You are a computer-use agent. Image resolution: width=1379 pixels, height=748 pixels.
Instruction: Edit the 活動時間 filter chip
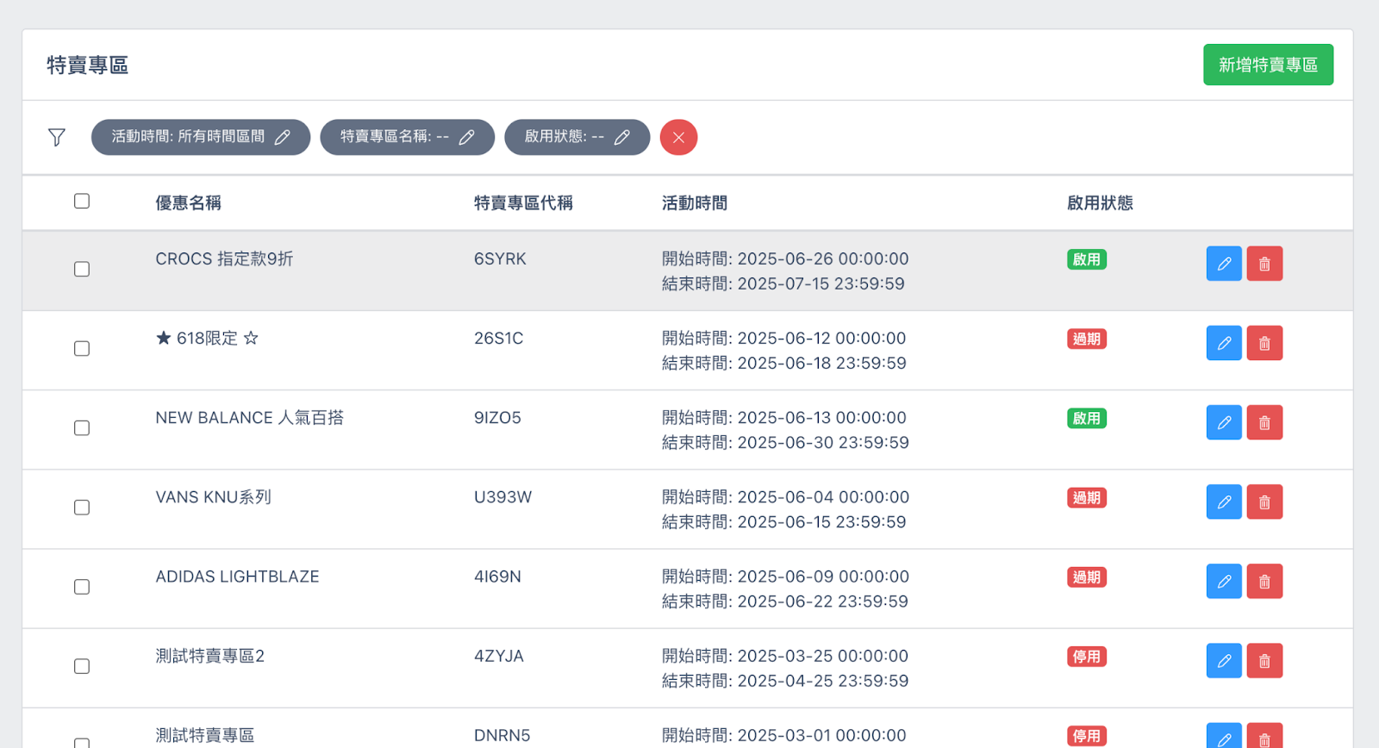point(201,137)
